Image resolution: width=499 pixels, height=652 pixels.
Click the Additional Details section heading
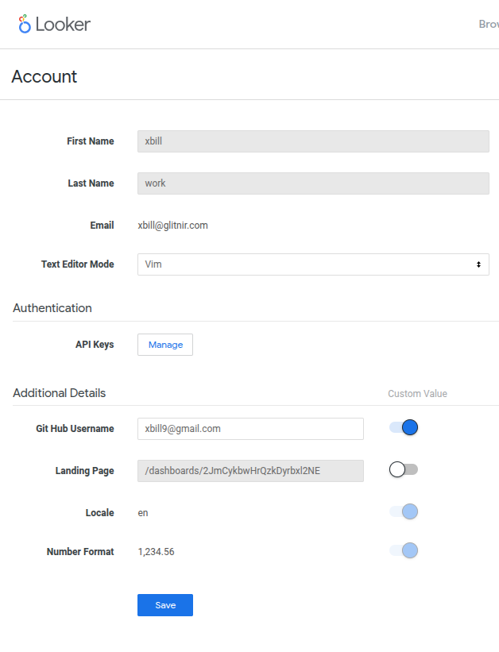(59, 393)
